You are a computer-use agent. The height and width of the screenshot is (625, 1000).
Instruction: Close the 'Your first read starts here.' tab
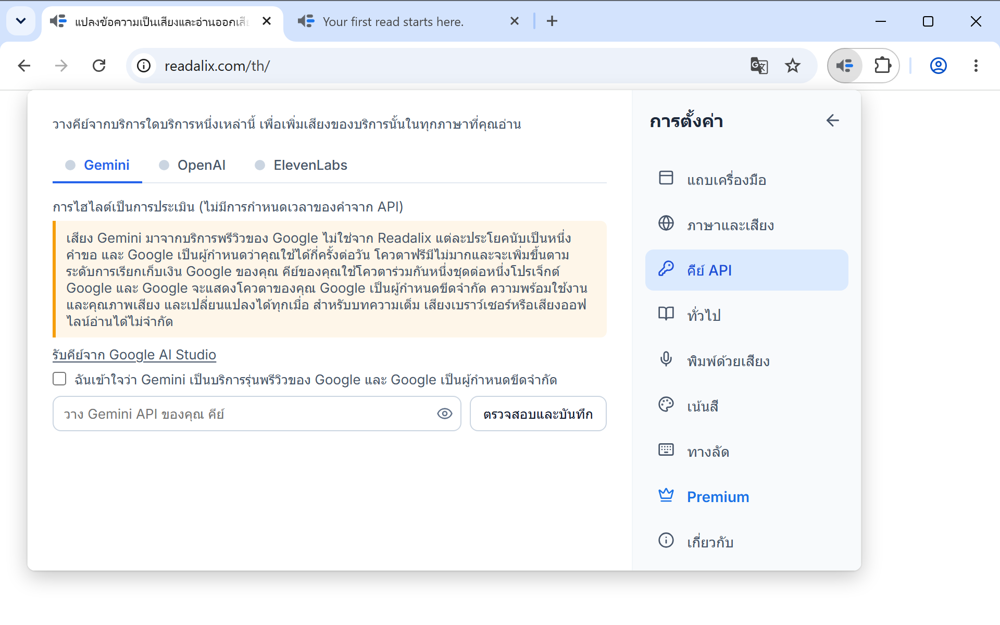pos(514,21)
